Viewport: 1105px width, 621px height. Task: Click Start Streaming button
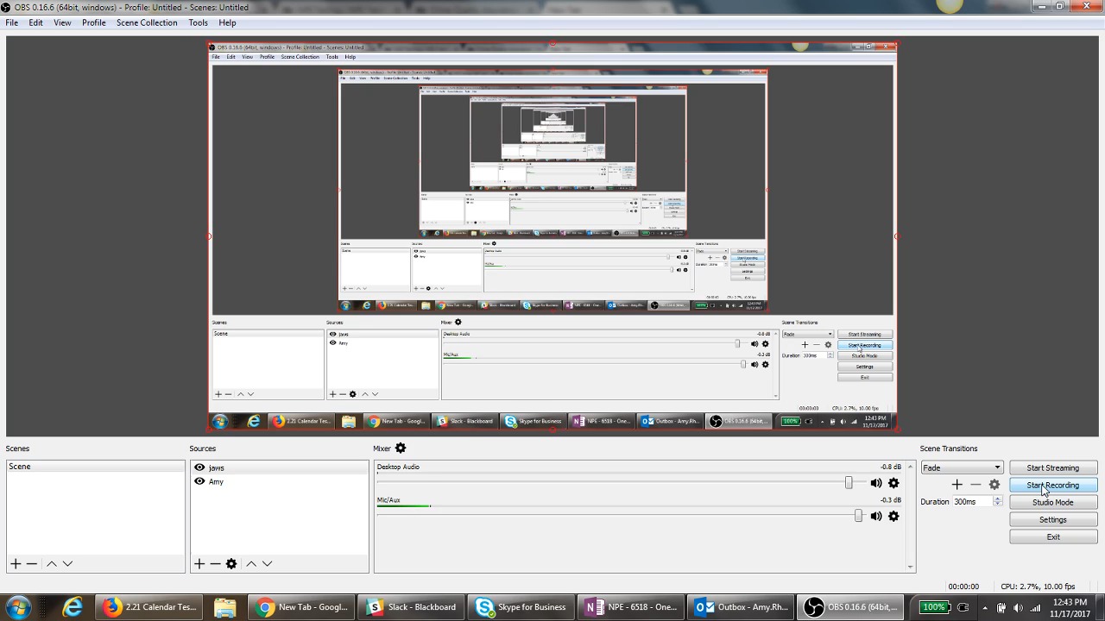(x=1052, y=468)
